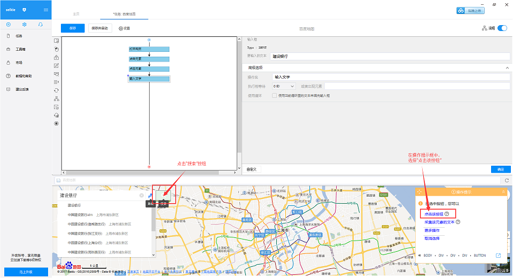This screenshot has height=278, width=513.
Task: Edit the 操作名 field with 输入文字
Action: click(x=391, y=77)
